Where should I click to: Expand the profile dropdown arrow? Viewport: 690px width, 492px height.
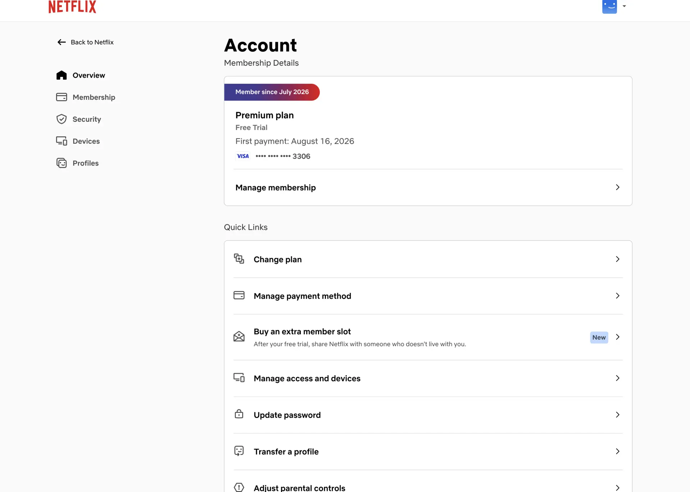tap(624, 6)
